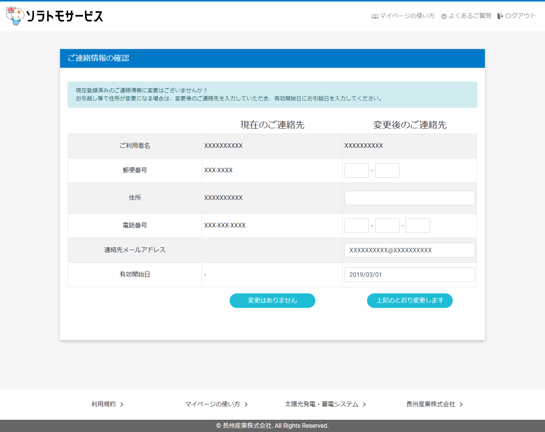The width and height of the screenshot is (545, 432).
Task: Open the 長州産業株式会社 footer link
Action: (431, 404)
